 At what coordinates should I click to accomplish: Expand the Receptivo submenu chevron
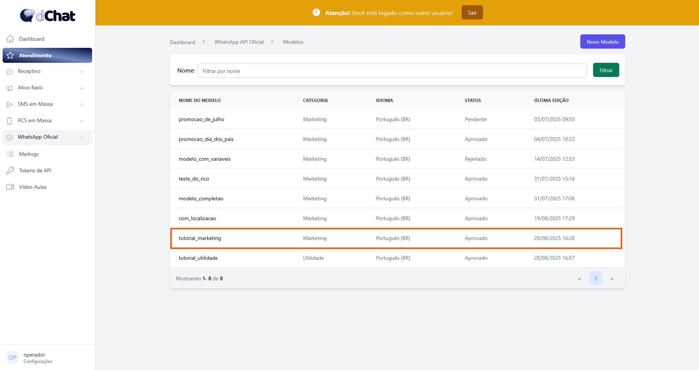(82, 71)
